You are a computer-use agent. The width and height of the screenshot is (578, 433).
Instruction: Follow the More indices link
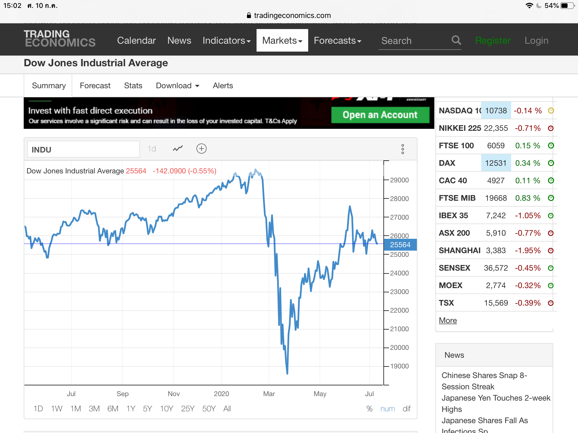[448, 321]
